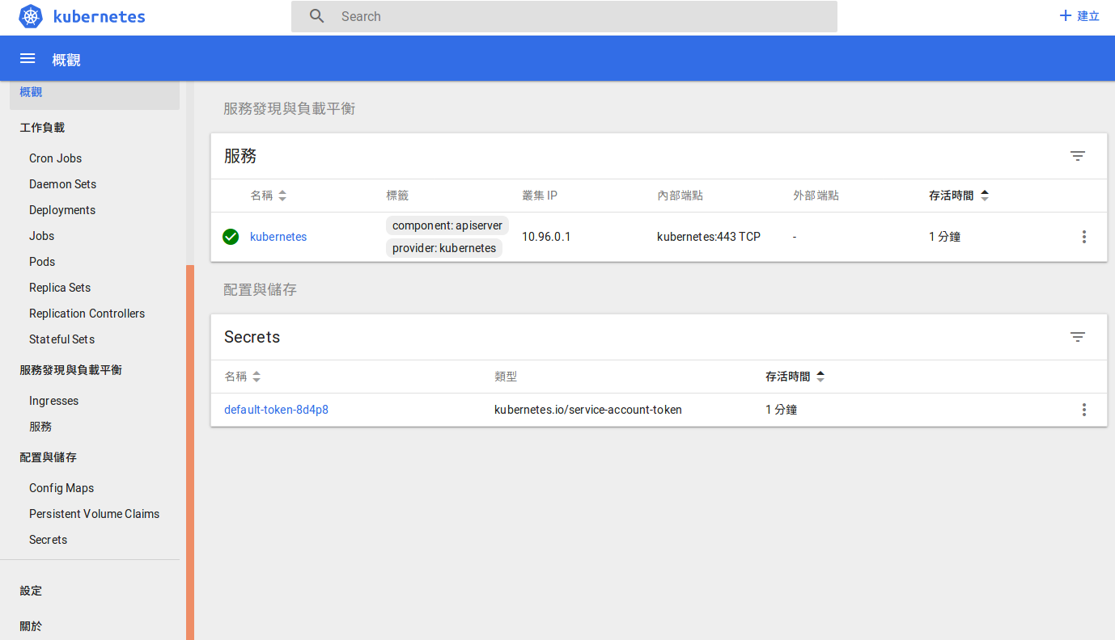Open the filter icon in Secrets card
The width and height of the screenshot is (1115, 640).
coord(1078,337)
